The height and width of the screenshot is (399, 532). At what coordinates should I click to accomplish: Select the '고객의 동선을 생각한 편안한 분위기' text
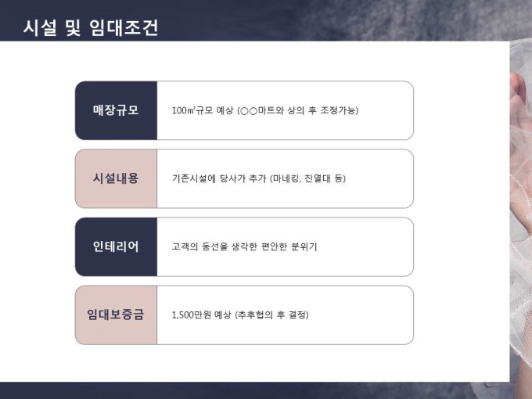coord(244,246)
